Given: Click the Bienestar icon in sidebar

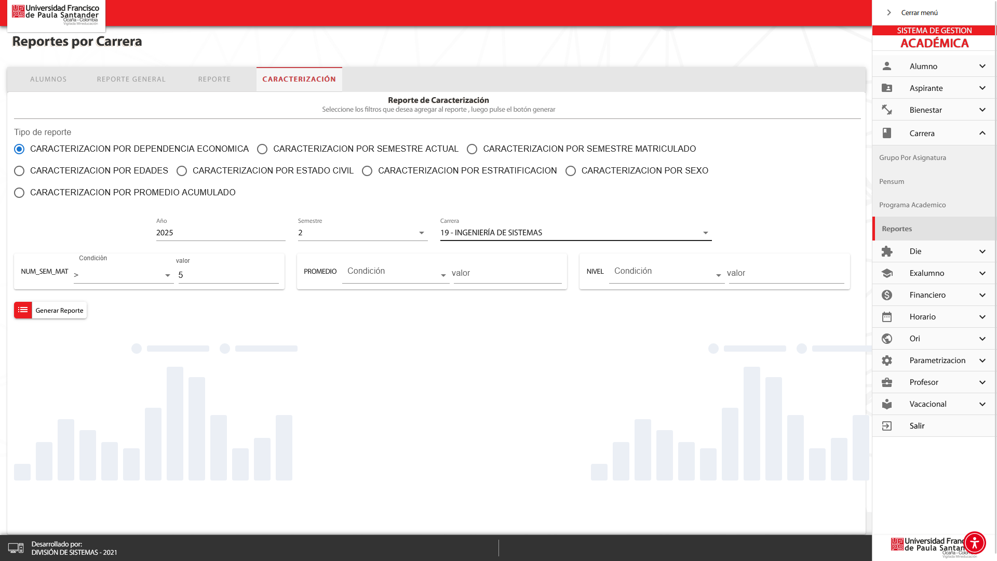Looking at the screenshot, I should (x=887, y=110).
